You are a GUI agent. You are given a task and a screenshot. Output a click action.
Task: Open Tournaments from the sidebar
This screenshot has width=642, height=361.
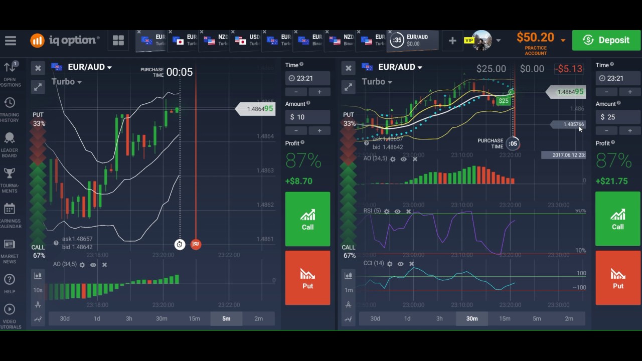[10, 180]
